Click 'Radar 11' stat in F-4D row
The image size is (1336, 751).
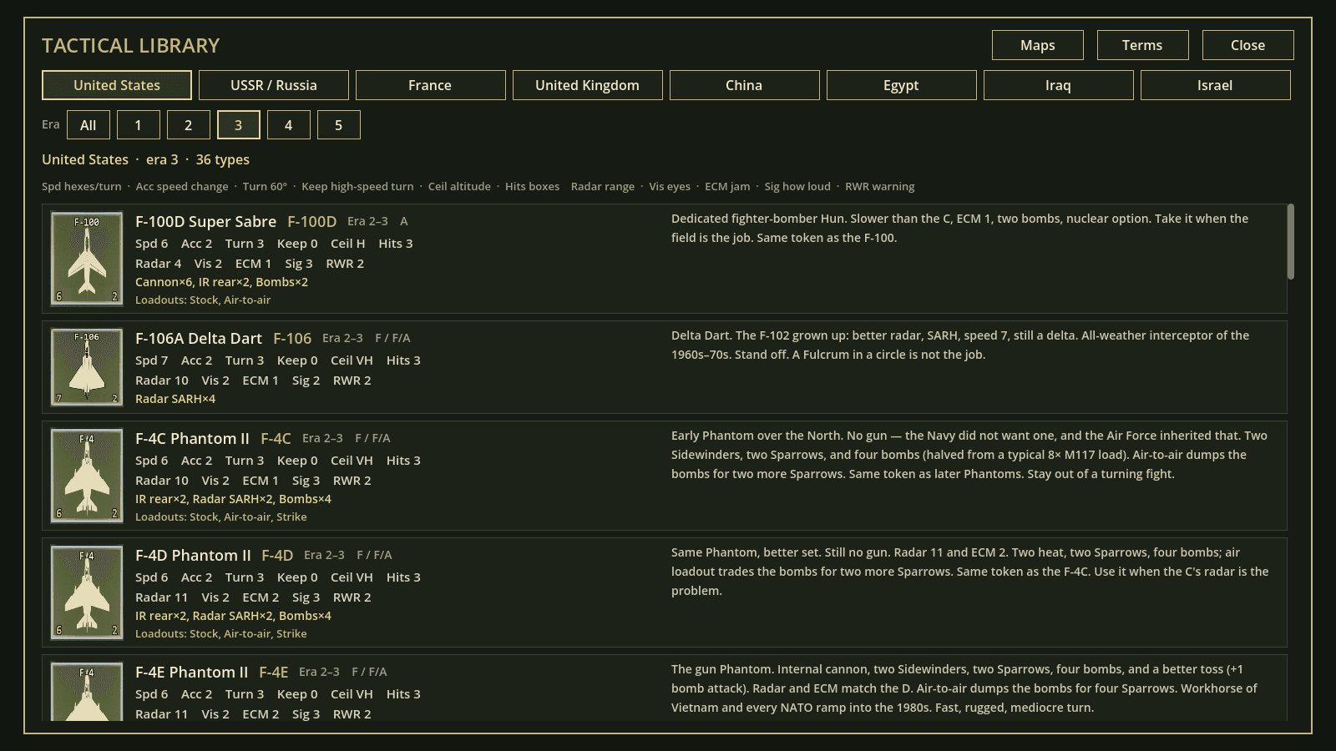point(161,597)
